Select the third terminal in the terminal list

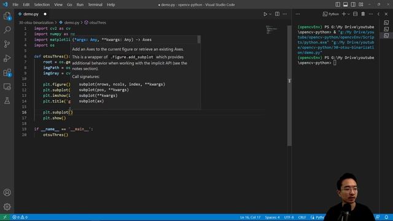click(x=386, y=36)
